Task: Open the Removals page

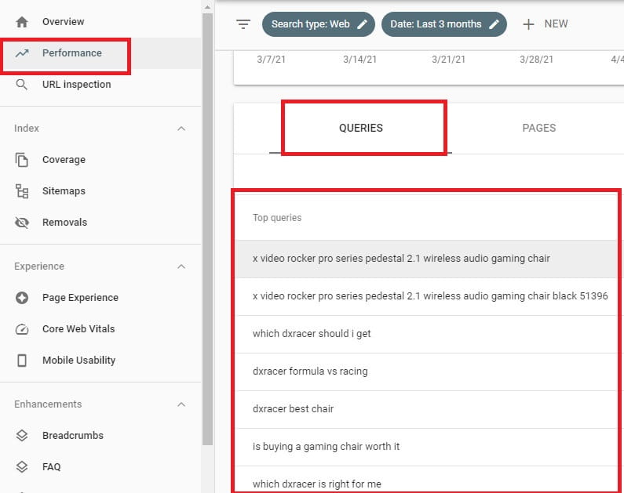Action: [x=100, y=223]
